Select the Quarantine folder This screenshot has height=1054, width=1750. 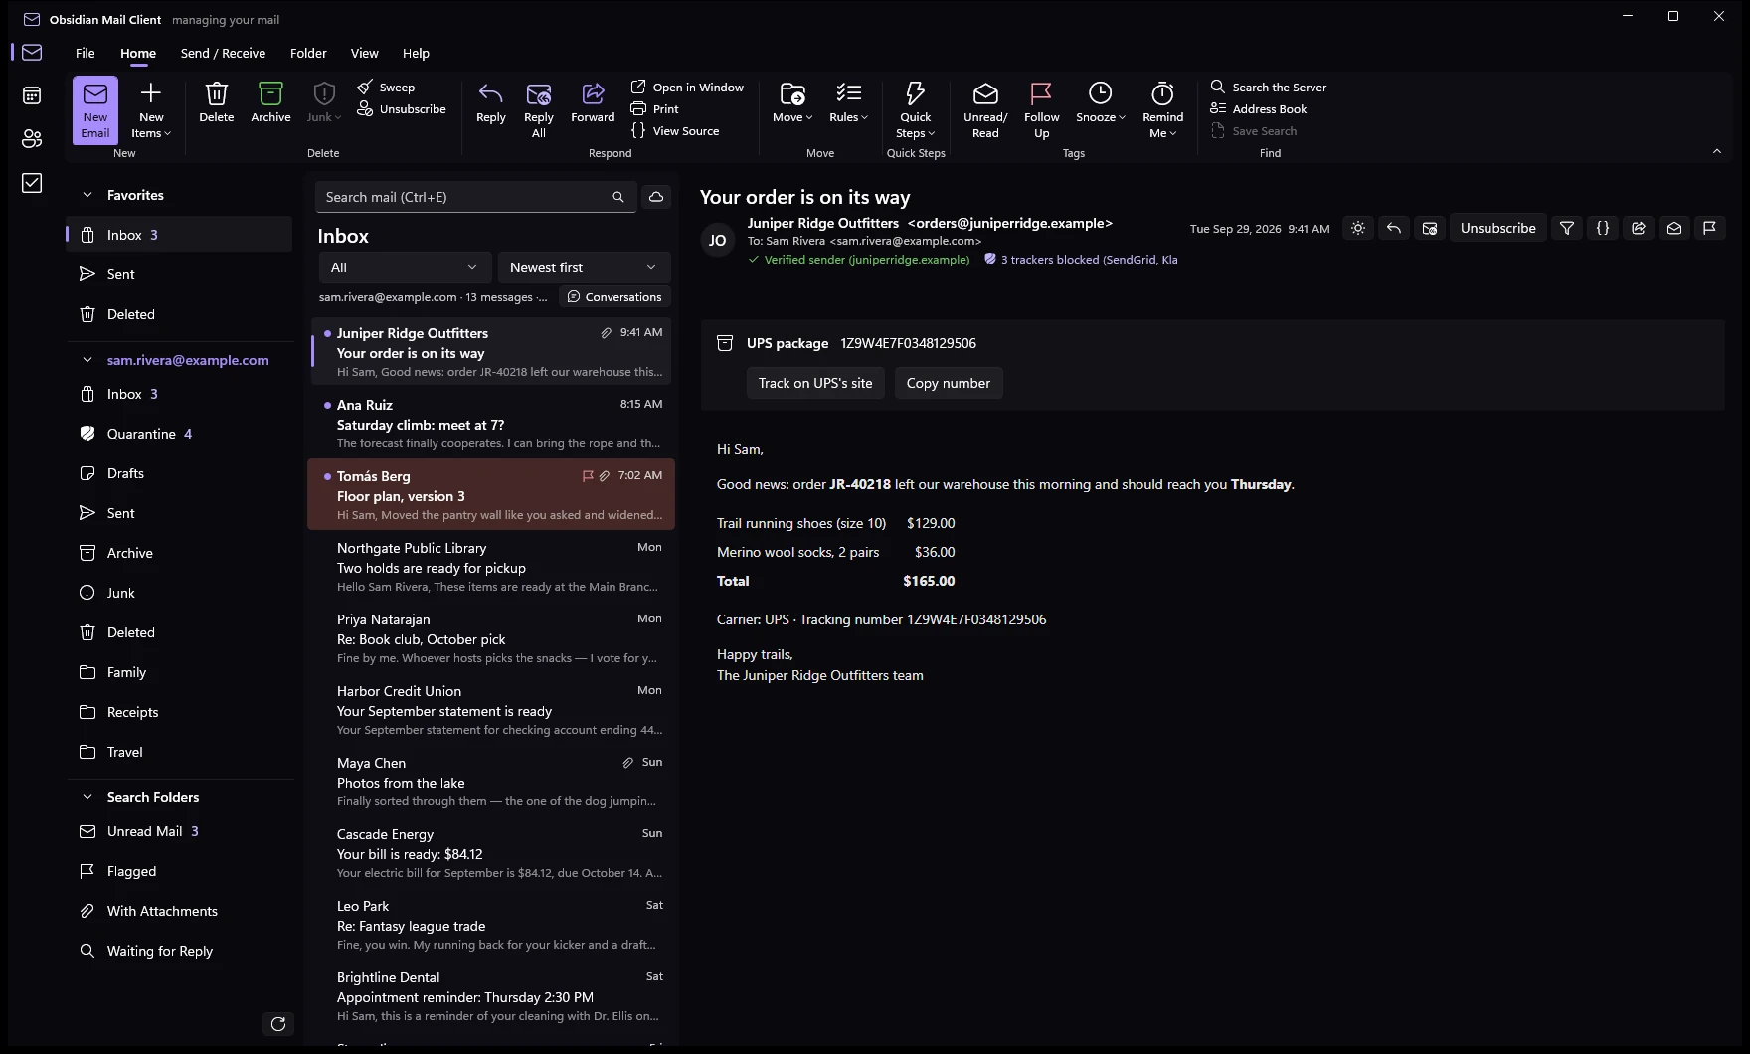click(x=180, y=434)
